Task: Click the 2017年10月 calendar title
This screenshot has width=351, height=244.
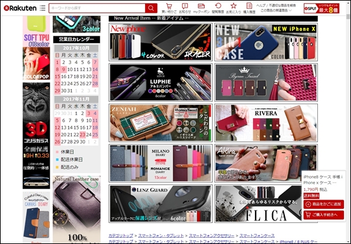Action: pyautogui.click(x=76, y=48)
